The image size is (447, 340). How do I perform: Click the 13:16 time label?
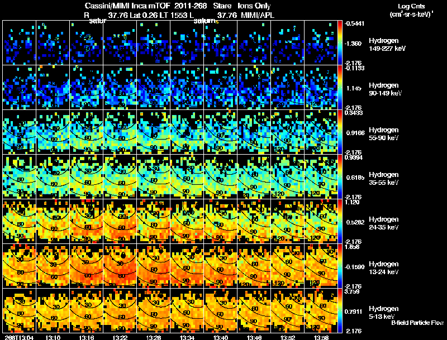pos(87,338)
